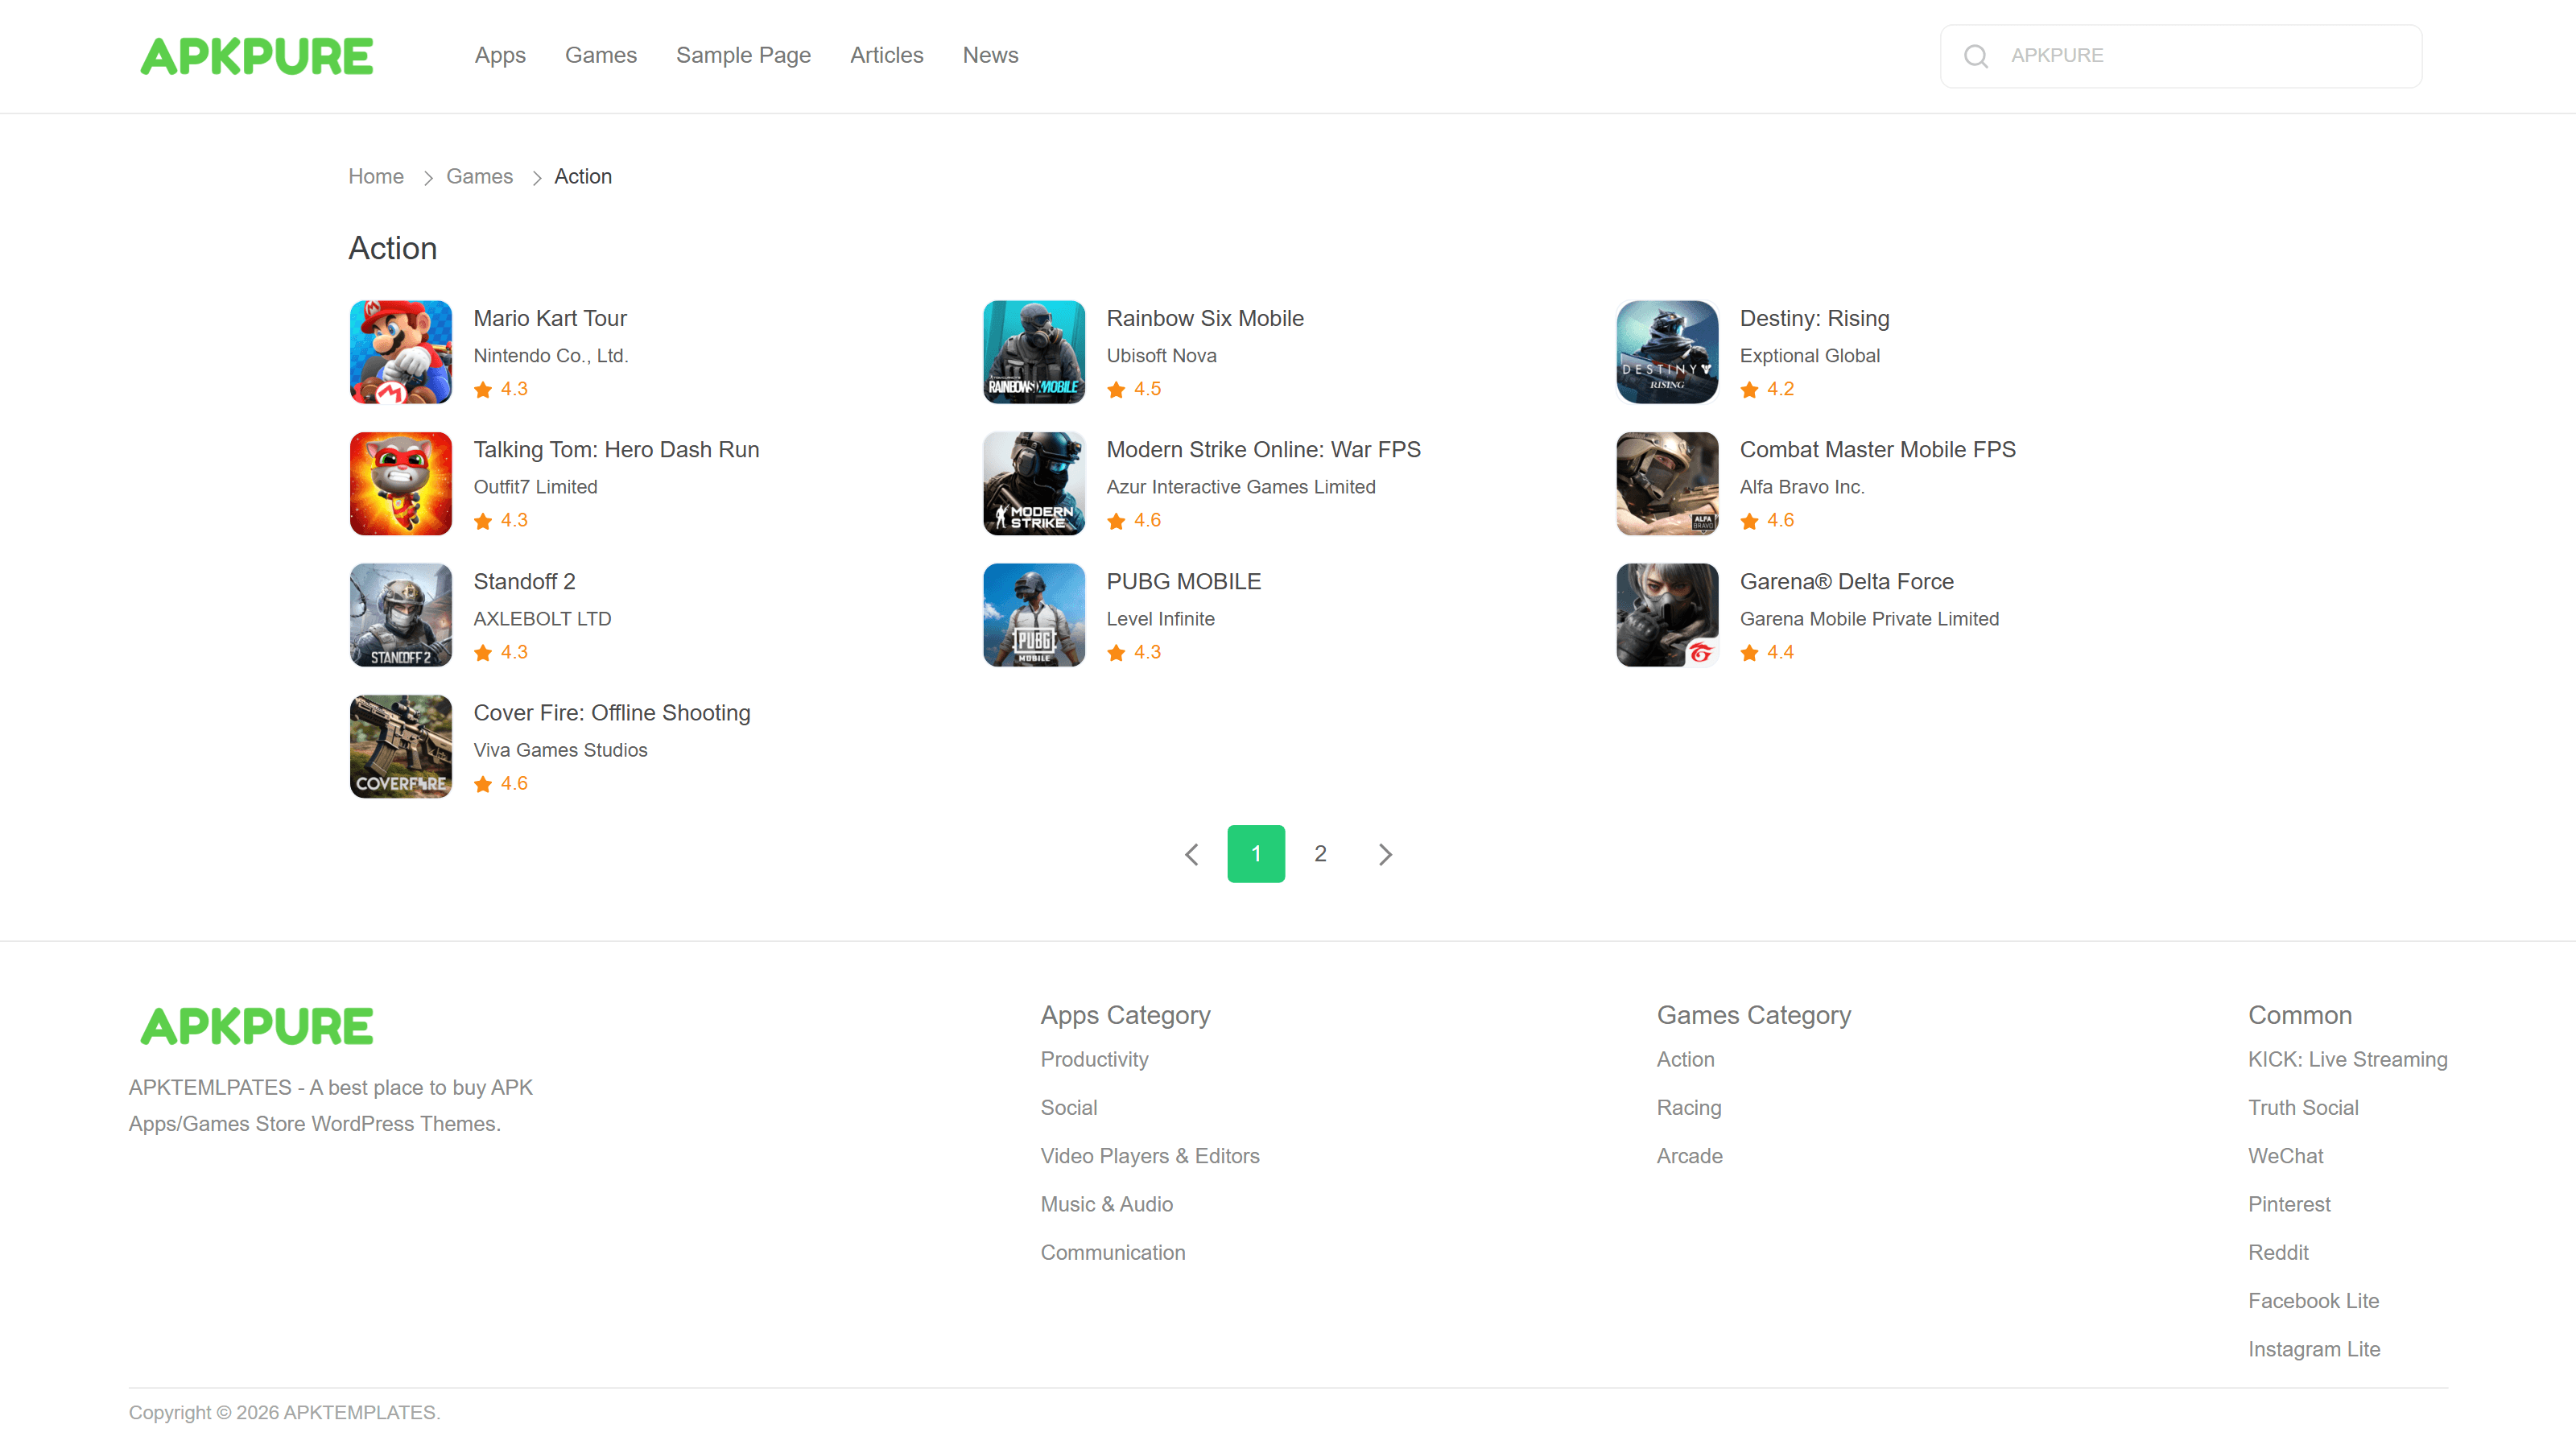Screen dimensions: 2576x1449
Task: Open Combat Master Mobile FPS title link
Action: [x=1877, y=449]
